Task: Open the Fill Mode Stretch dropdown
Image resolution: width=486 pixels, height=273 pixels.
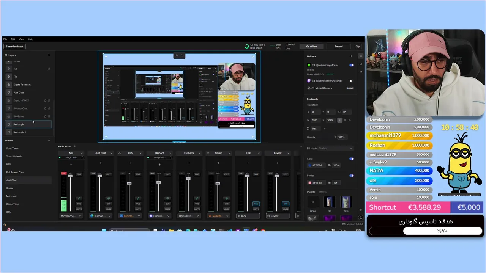Action: click(335, 149)
